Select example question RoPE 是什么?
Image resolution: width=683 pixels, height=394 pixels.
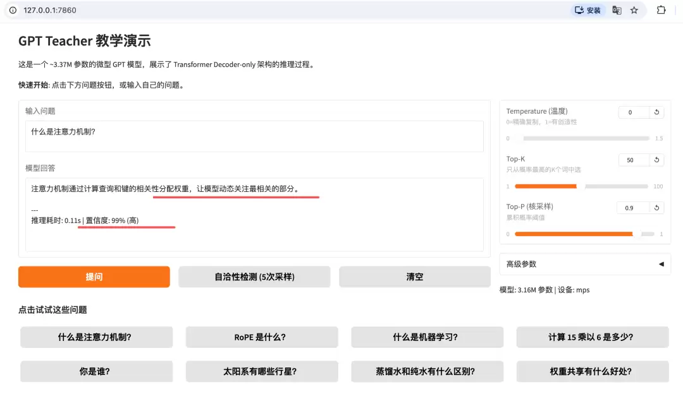pyautogui.click(x=262, y=337)
